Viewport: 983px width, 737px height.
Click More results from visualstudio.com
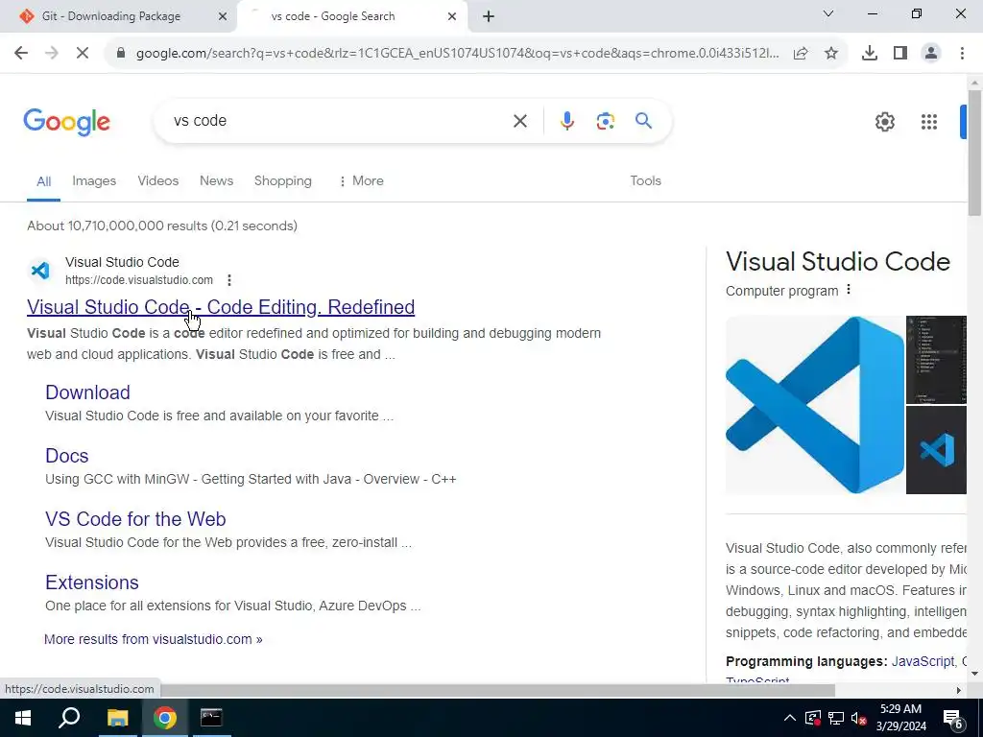coord(153,639)
